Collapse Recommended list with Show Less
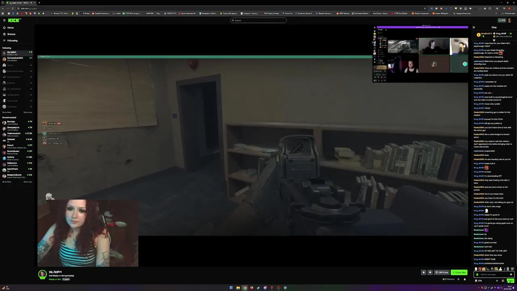This screenshot has width=517, height=291. pos(27,182)
